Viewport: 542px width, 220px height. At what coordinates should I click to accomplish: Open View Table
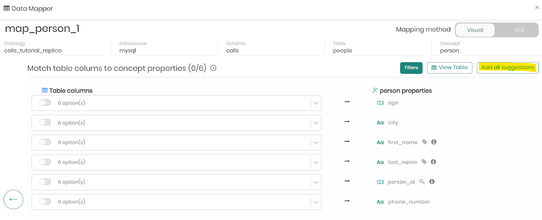(x=450, y=68)
